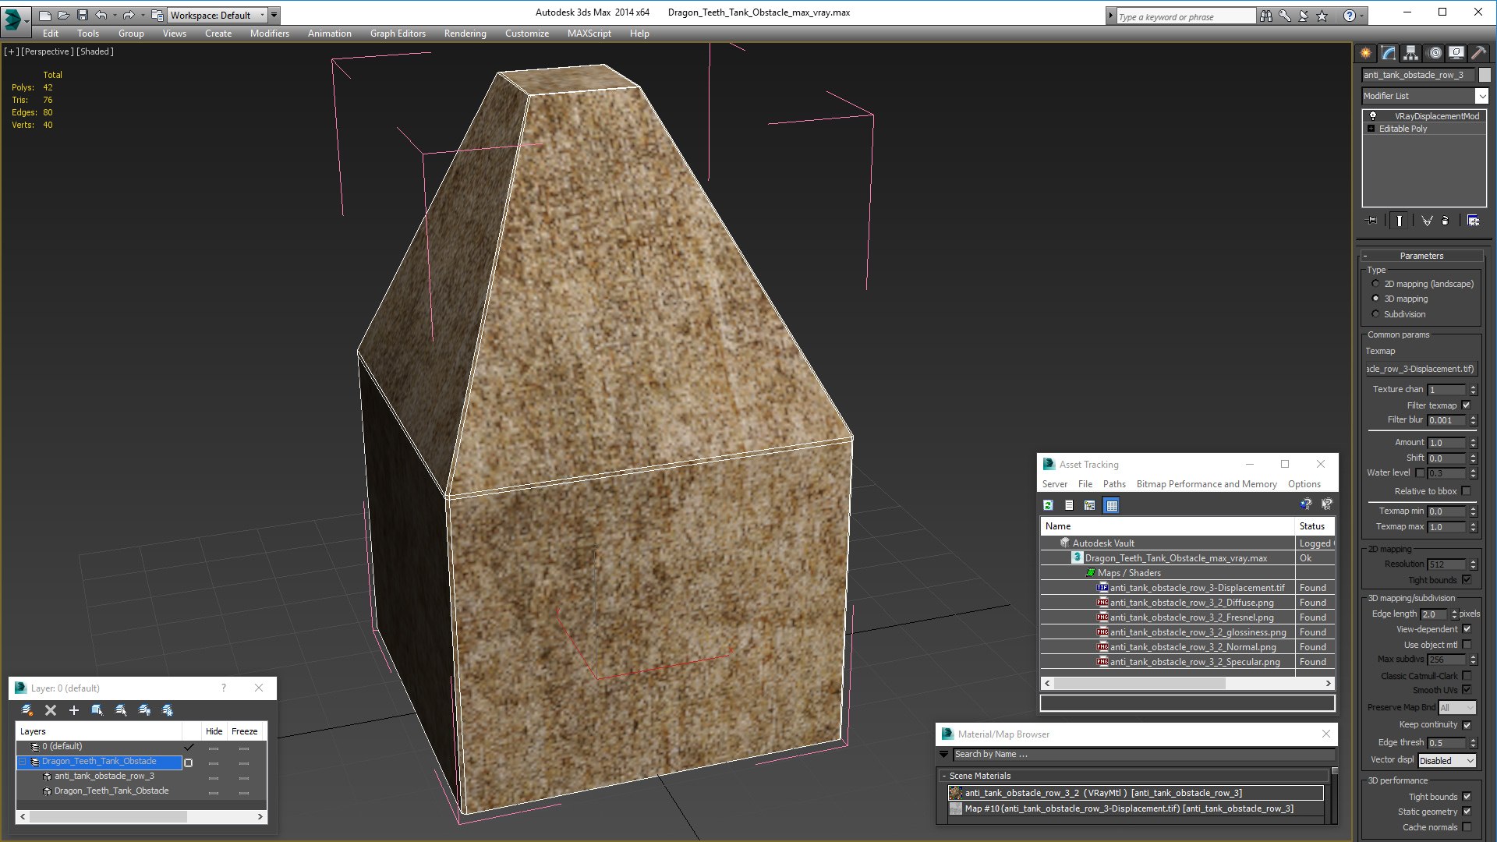The image size is (1497, 842).
Task: Expand the Editable Poly stack entry
Action: point(1371,129)
